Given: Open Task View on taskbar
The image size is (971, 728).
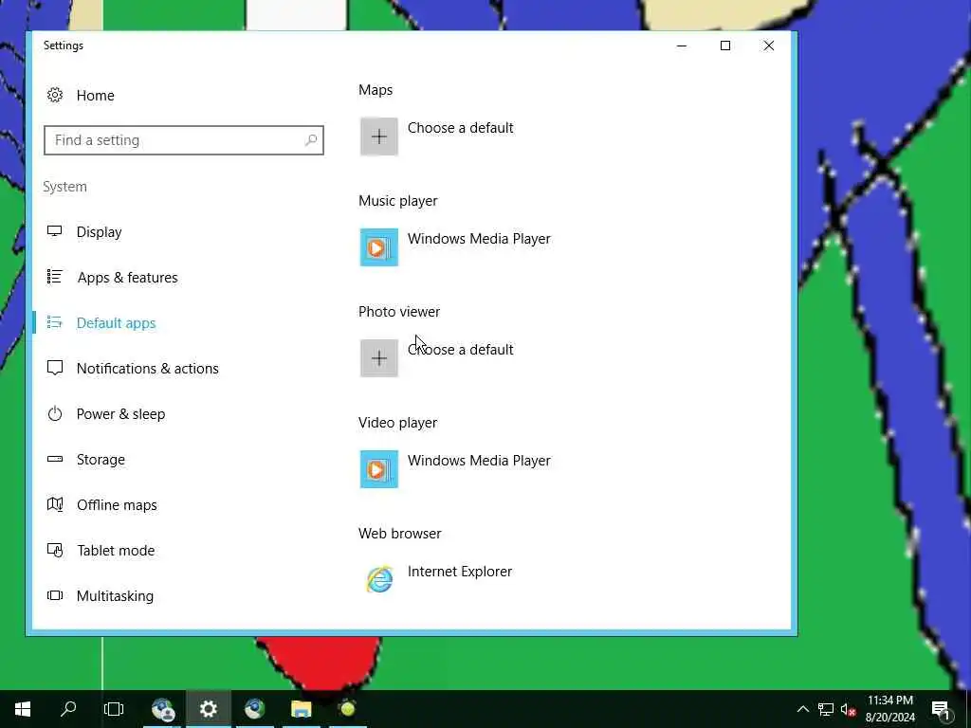Looking at the screenshot, I should 114,709.
